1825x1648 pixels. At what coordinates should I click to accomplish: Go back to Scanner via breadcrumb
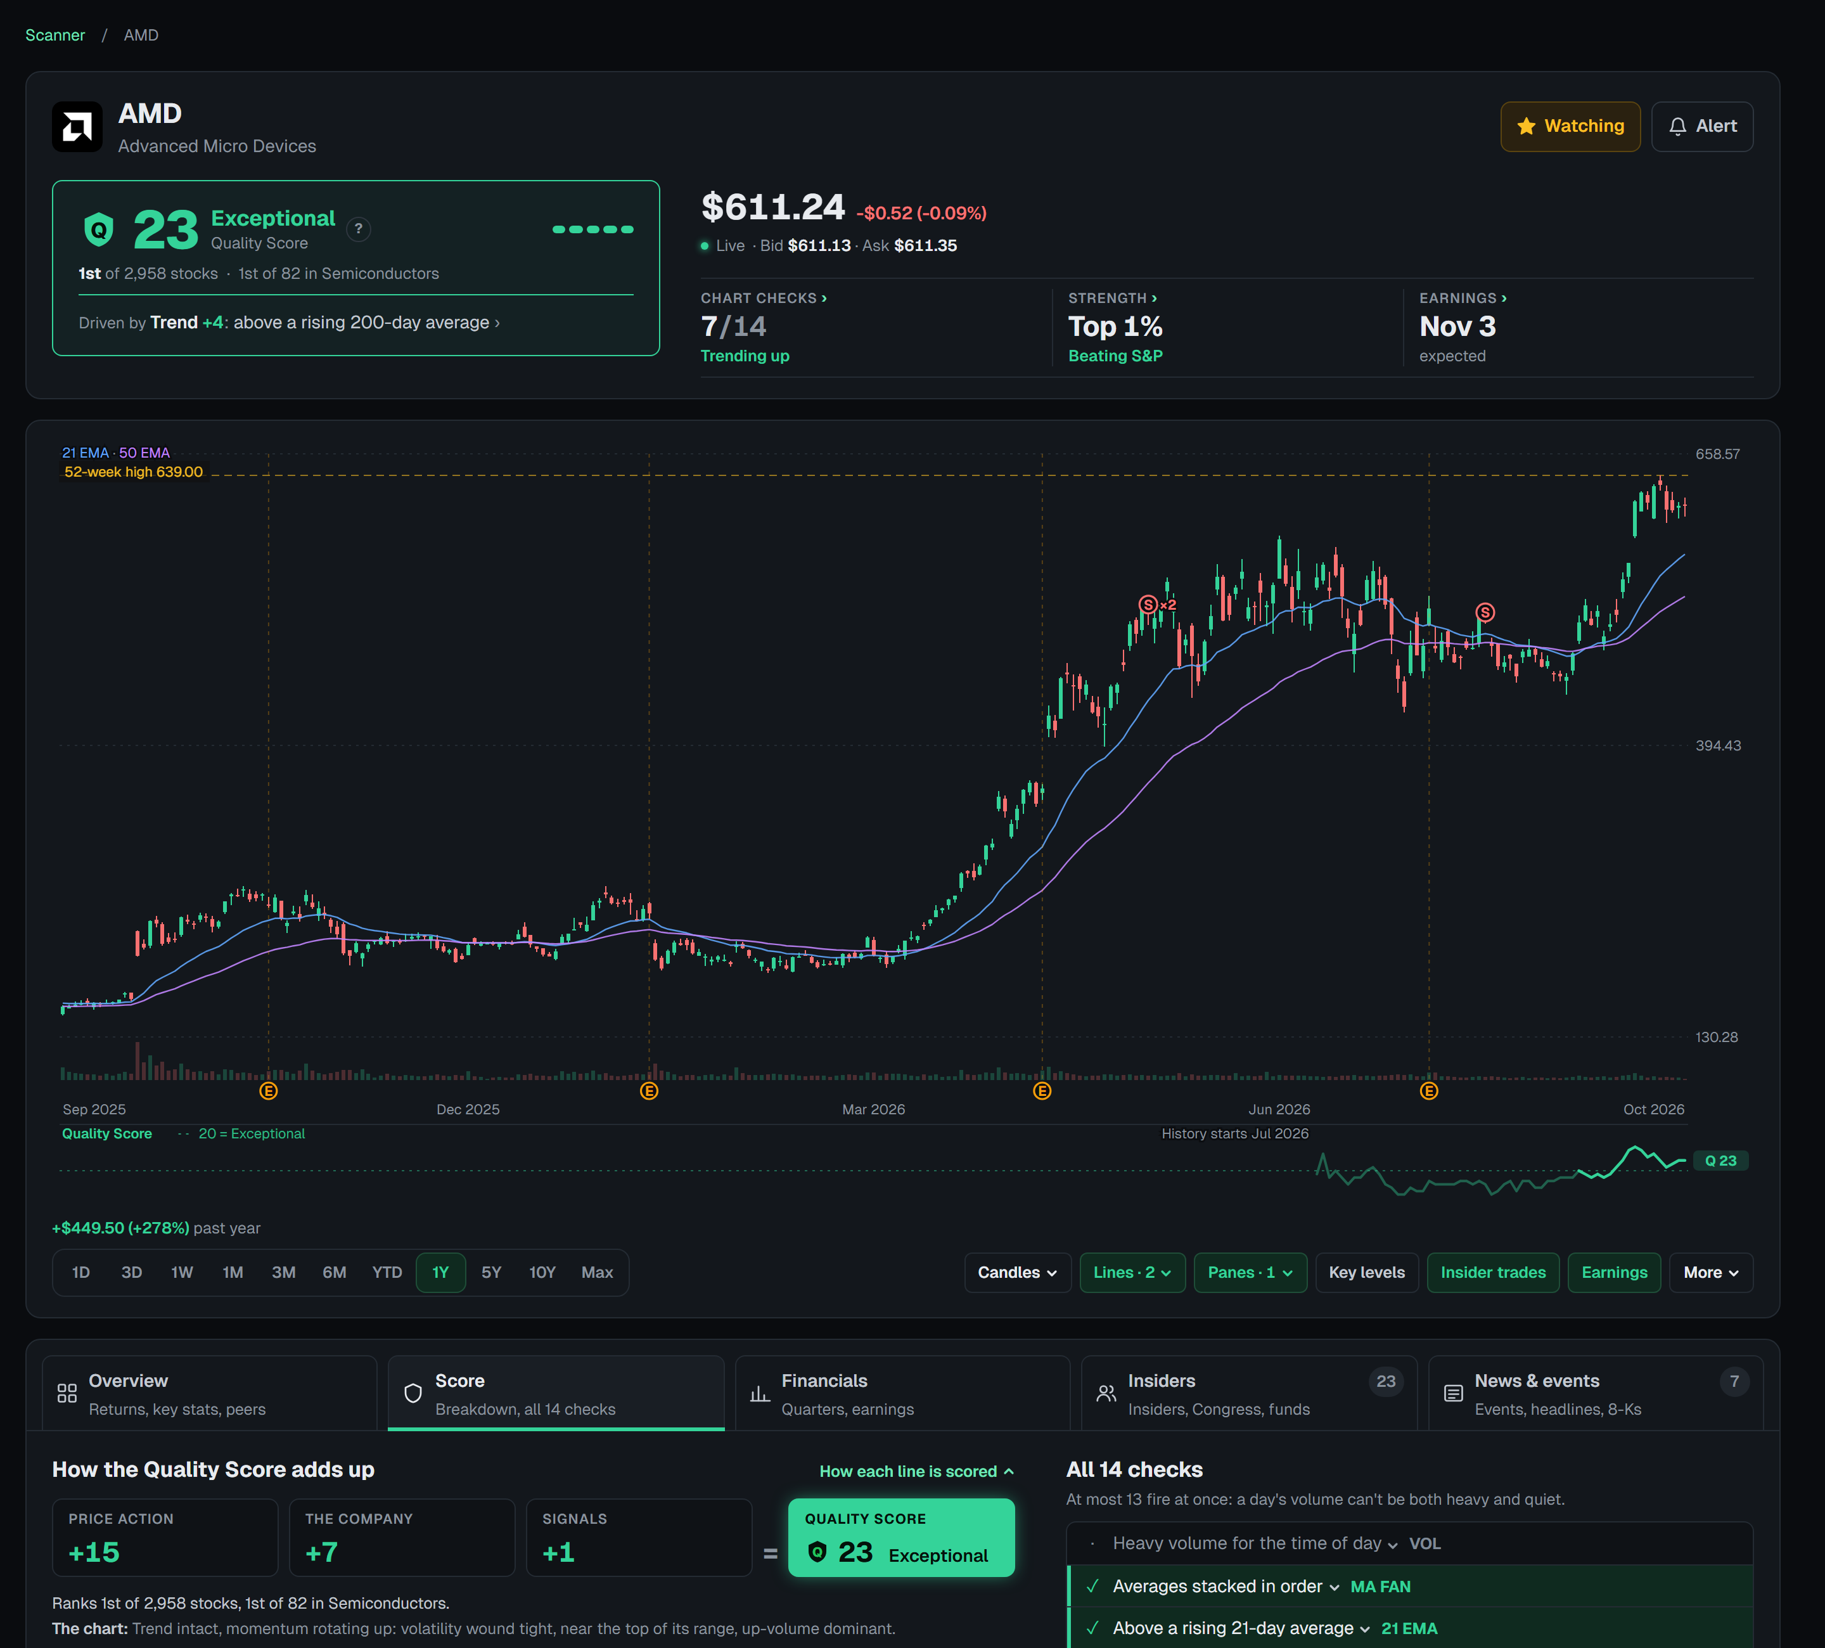pos(55,35)
